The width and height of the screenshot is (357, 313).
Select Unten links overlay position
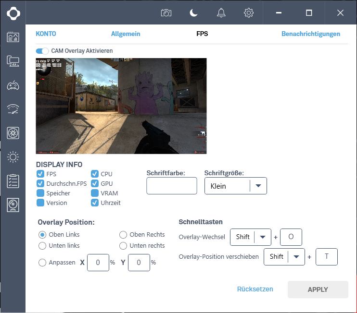click(x=42, y=246)
